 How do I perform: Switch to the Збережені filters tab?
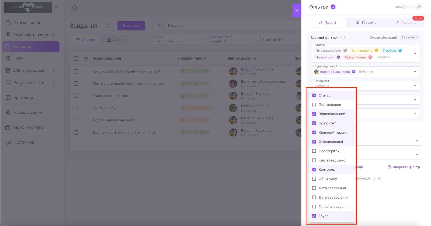[x=367, y=23]
